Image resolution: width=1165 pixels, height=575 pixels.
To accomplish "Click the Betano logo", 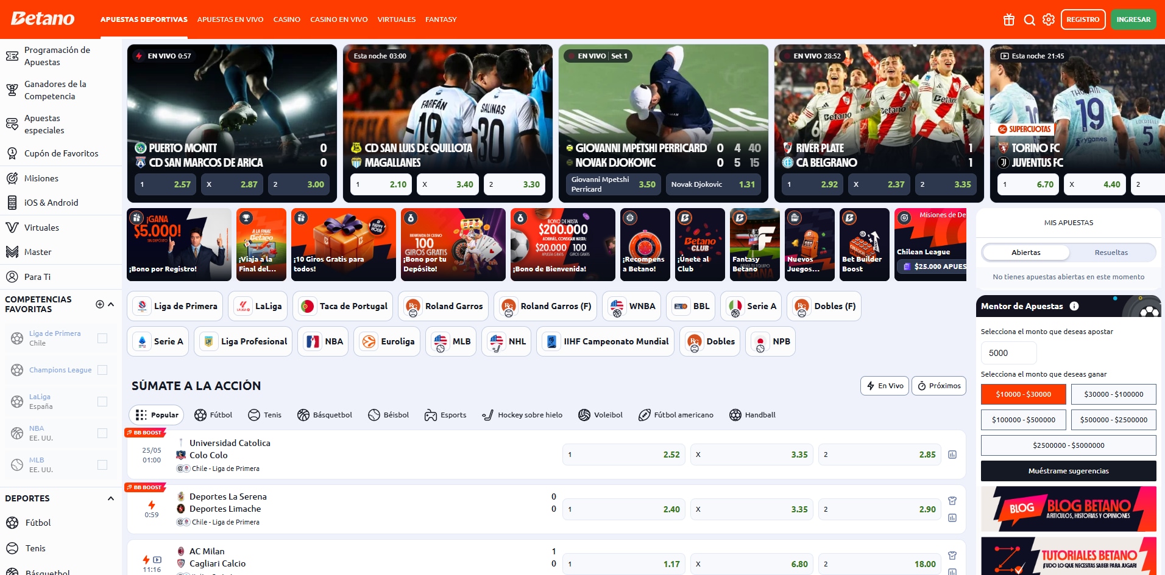I will click(x=43, y=19).
